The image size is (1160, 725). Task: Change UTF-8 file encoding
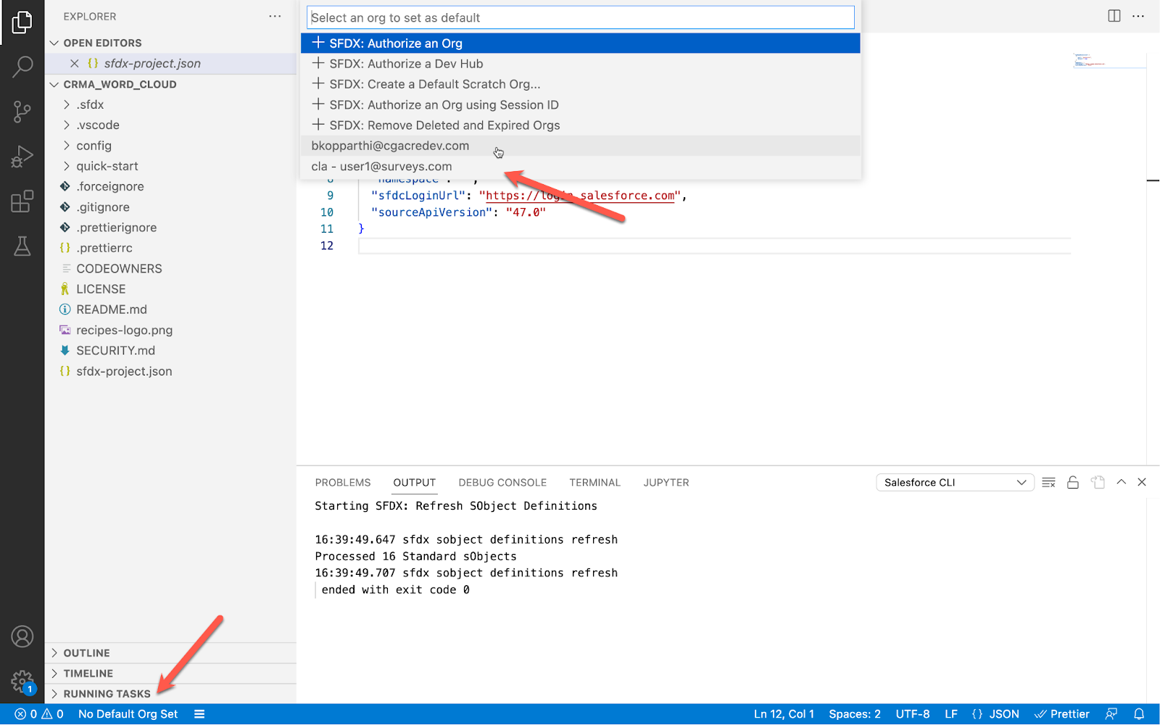point(913,714)
